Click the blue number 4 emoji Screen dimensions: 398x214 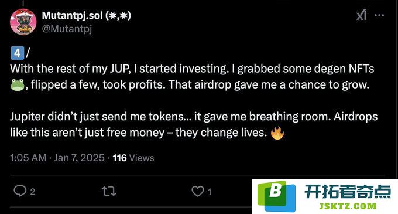17,53
